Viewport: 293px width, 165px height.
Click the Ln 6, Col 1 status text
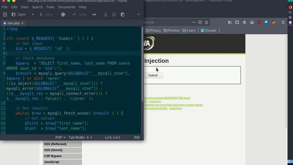pos(113,137)
